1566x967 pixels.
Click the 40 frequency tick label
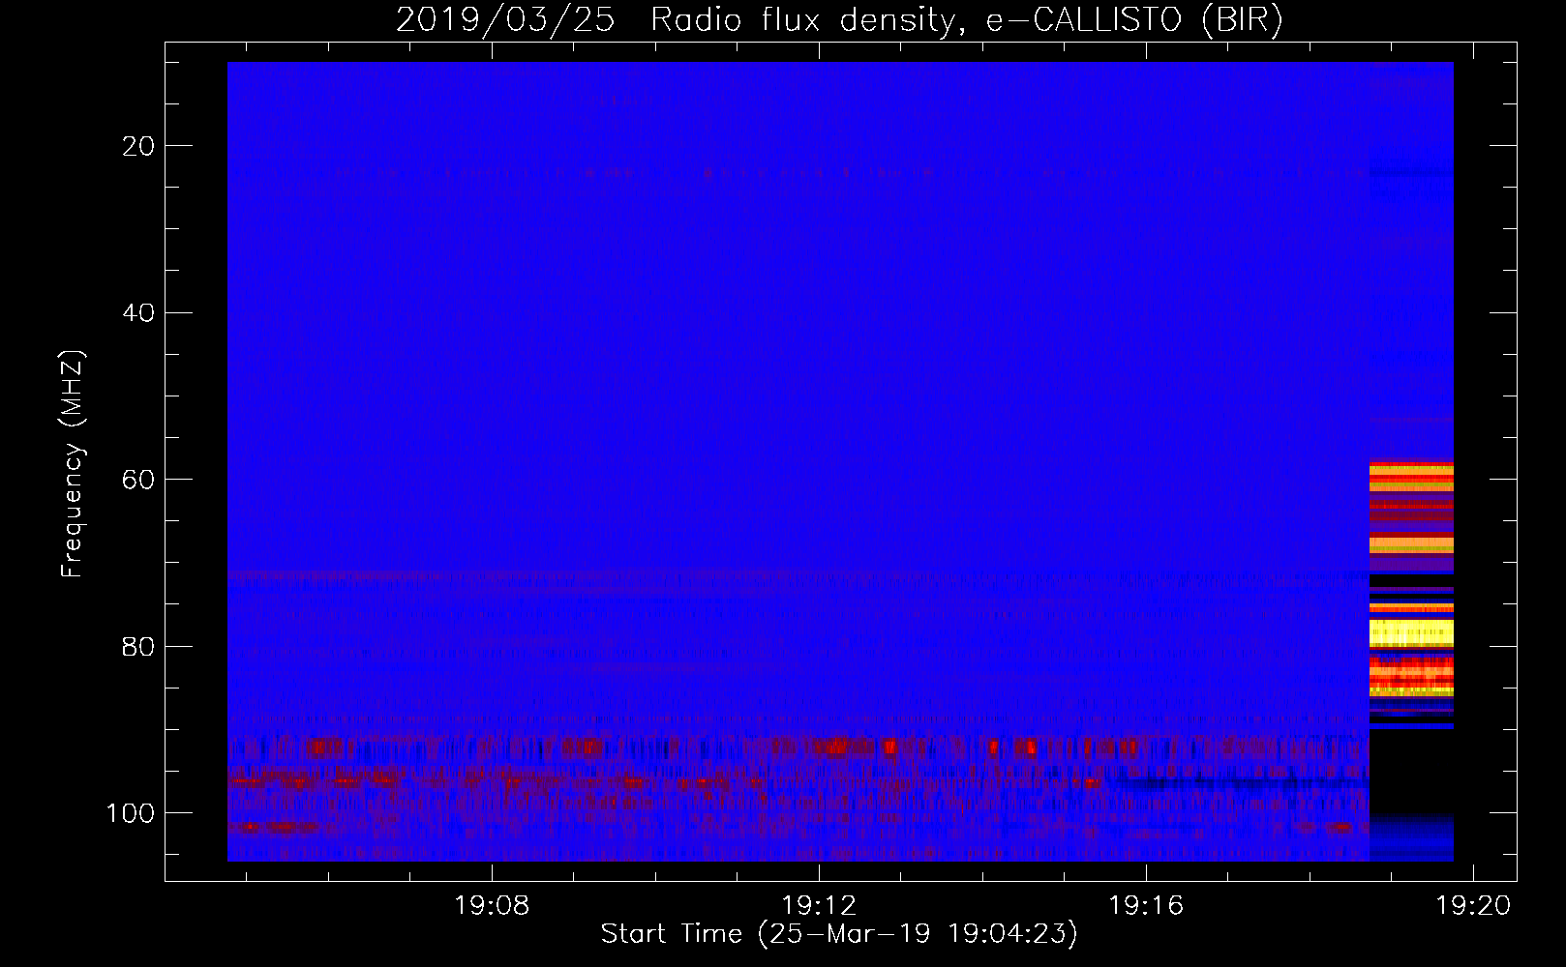click(139, 313)
